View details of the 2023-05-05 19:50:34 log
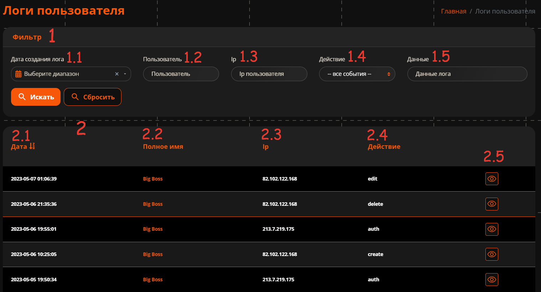The height and width of the screenshot is (292, 541). pyautogui.click(x=491, y=280)
